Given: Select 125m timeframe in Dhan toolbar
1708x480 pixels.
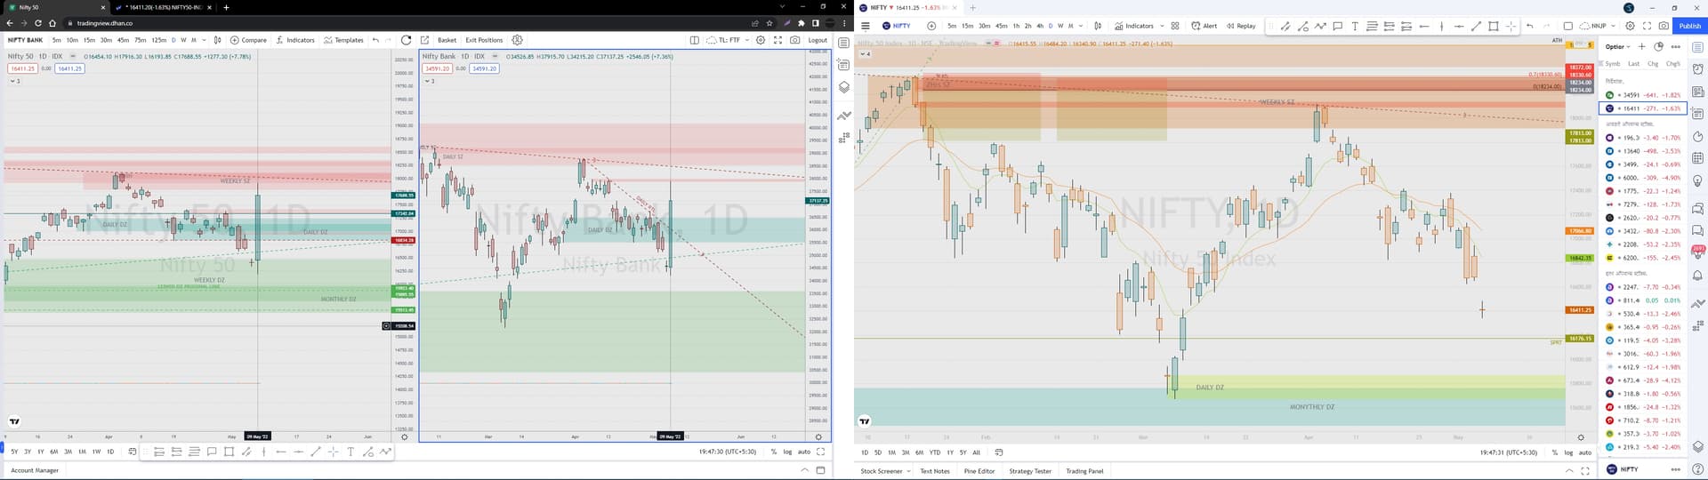Looking at the screenshot, I should click(158, 40).
